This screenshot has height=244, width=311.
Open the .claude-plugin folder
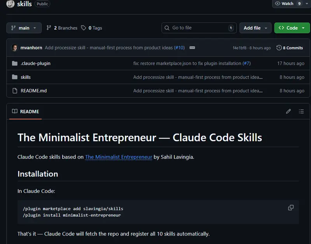(35, 63)
